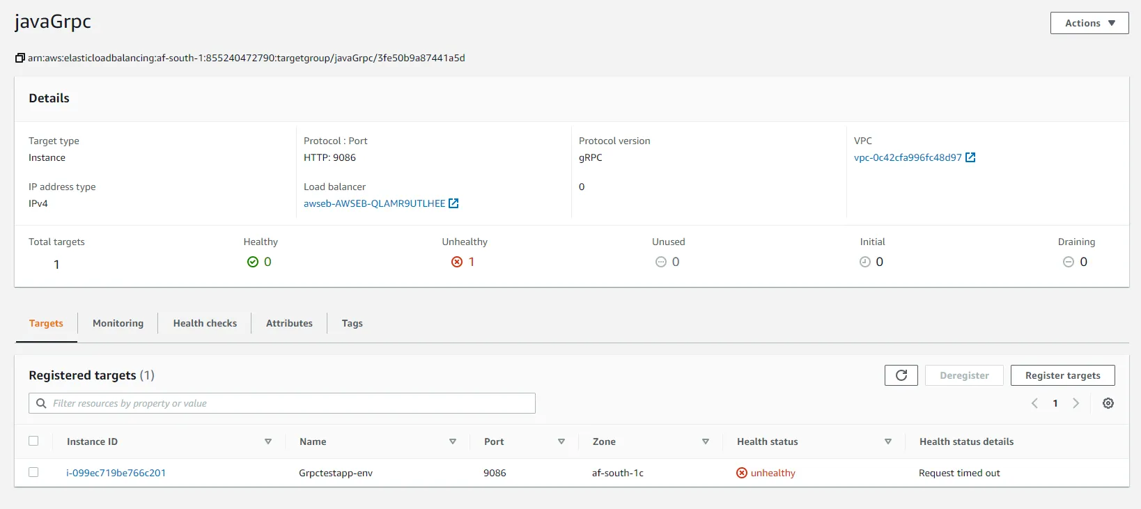This screenshot has width=1141, height=509.
Task: Copy the target group ARN icon
Action: click(20, 58)
